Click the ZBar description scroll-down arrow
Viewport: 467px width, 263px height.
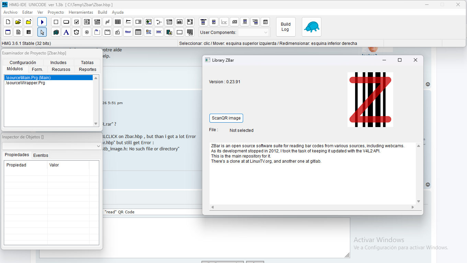pos(418,201)
